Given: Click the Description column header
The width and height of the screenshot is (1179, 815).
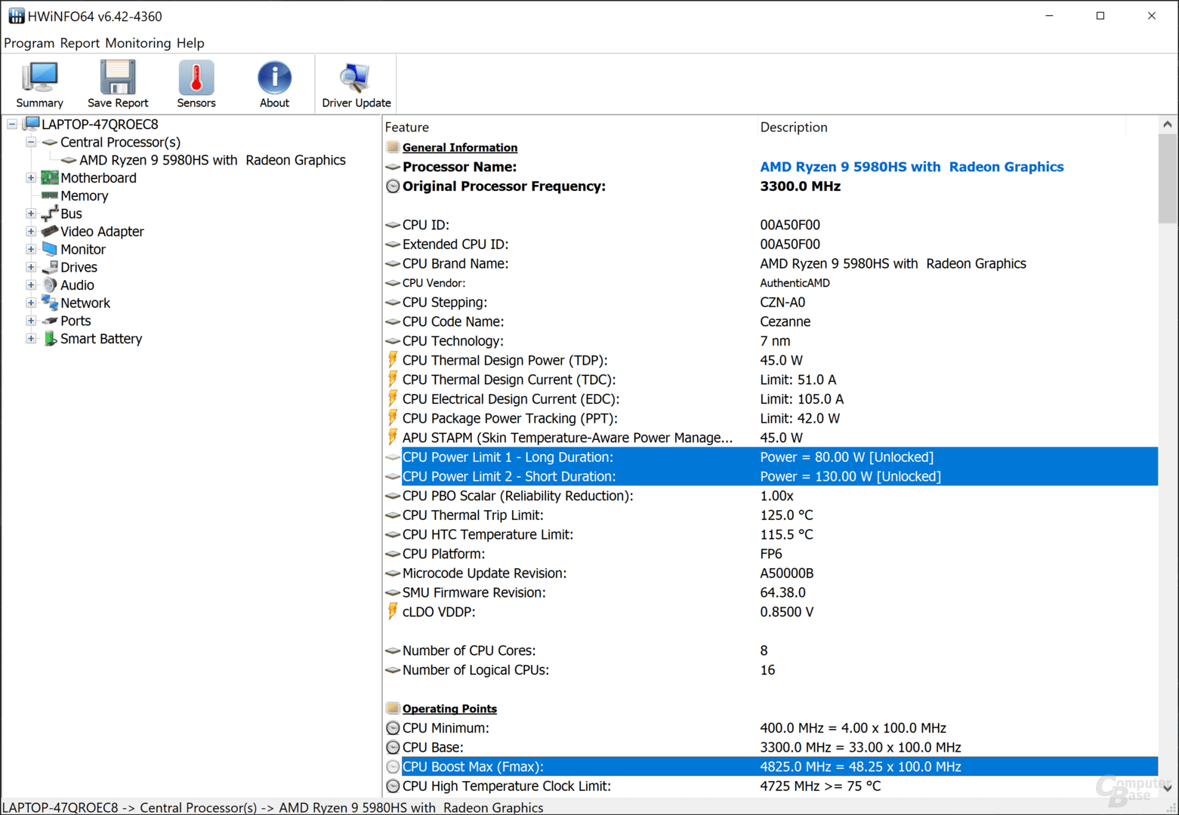Looking at the screenshot, I should (x=941, y=127).
